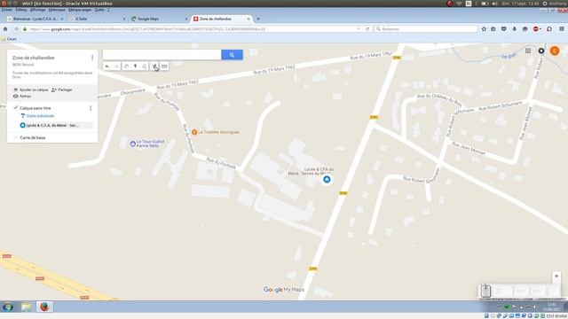This screenshot has width=568, height=319.
Task: Open the chat bubble toolbar icon
Action: click(x=525, y=29)
